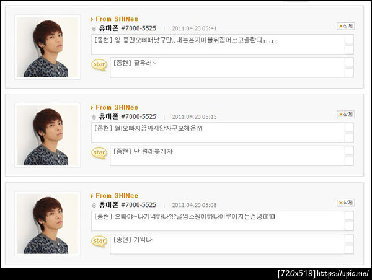Viewport: 372px width, 280px height.
Task: Click the scroll up arrow in the 05:41 message box
Action: 349,39
